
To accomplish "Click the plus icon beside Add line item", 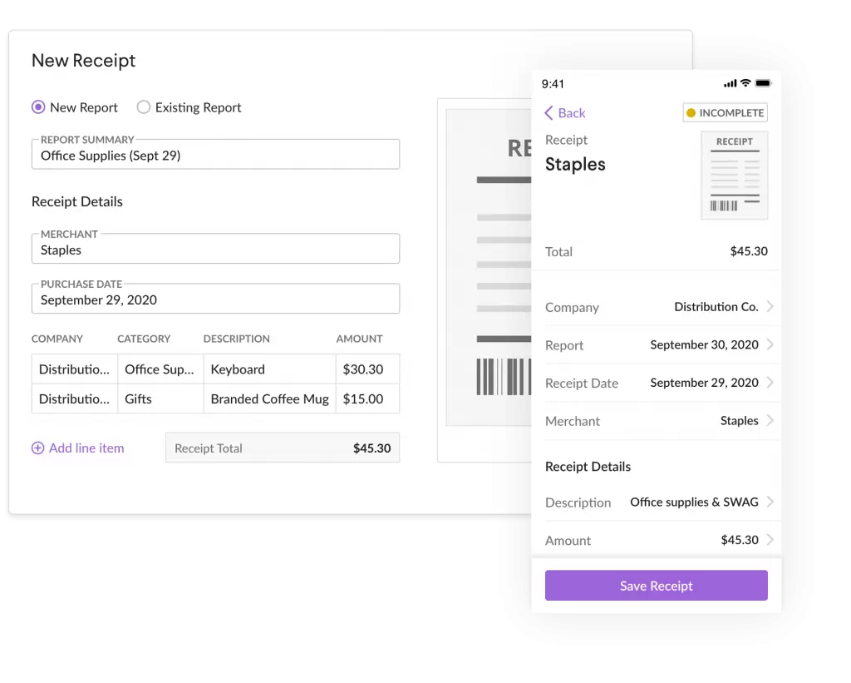I will coord(37,448).
